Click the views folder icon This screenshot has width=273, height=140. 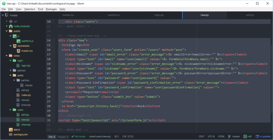click(x=11, y=56)
